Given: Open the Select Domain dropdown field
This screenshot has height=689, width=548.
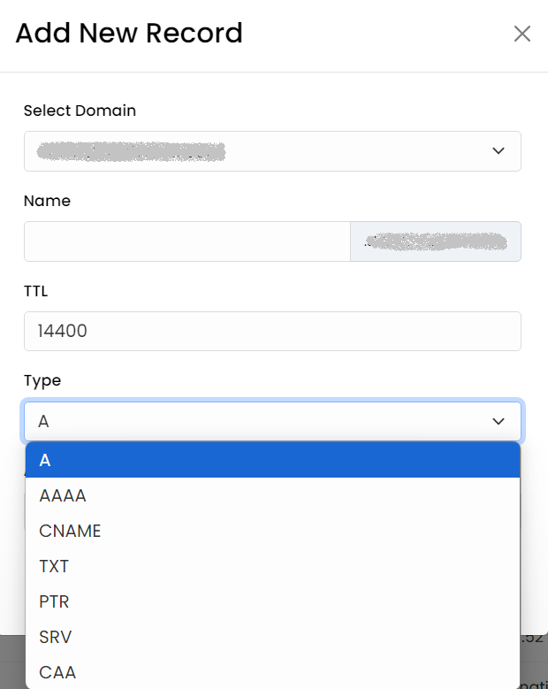Looking at the screenshot, I should click(x=272, y=151).
